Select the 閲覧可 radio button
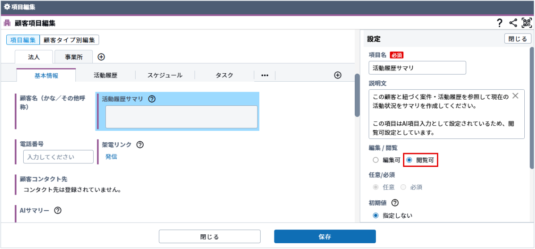The height and width of the screenshot is (249, 535). (410, 160)
